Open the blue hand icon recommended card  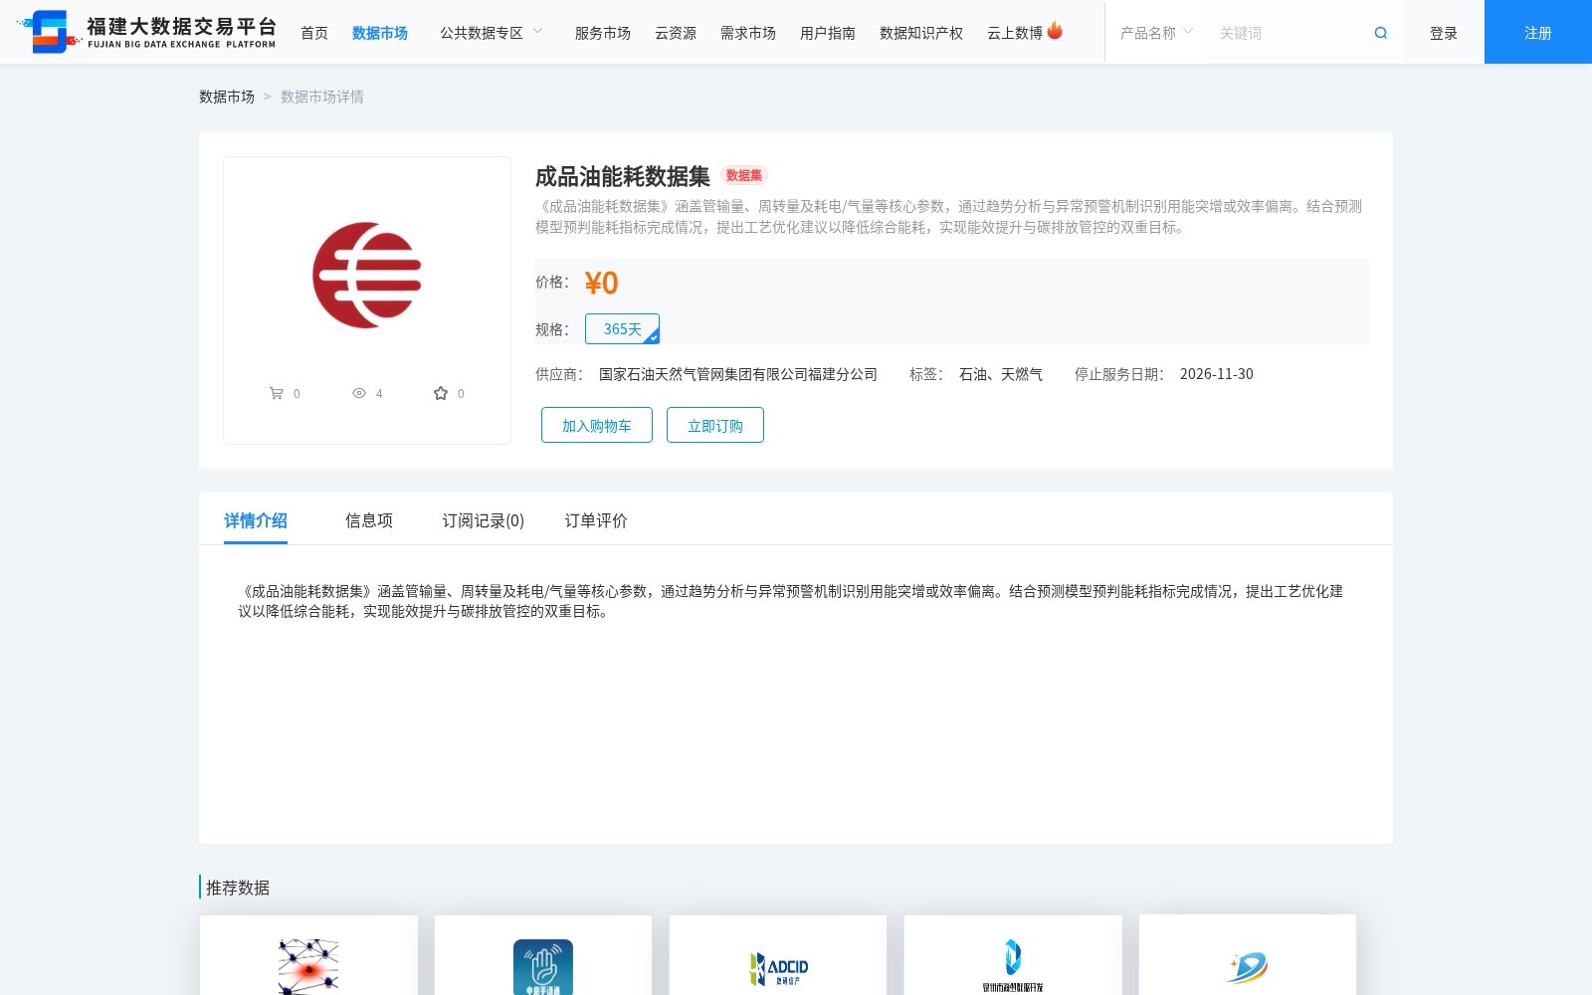point(543,955)
